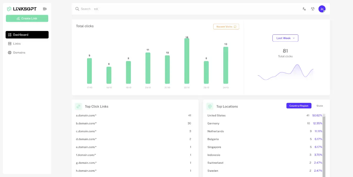Open the Links section in the sidebar
This screenshot has width=353, height=177.
click(x=17, y=43)
